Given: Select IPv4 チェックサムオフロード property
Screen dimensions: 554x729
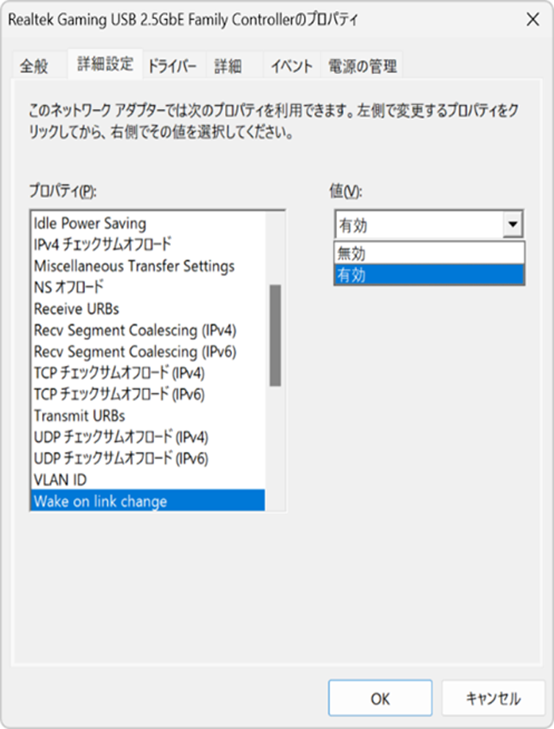Looking at the screenshot, I should 148,244.
